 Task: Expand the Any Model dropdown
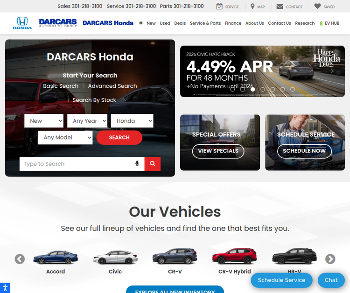[x=65, y=138]
